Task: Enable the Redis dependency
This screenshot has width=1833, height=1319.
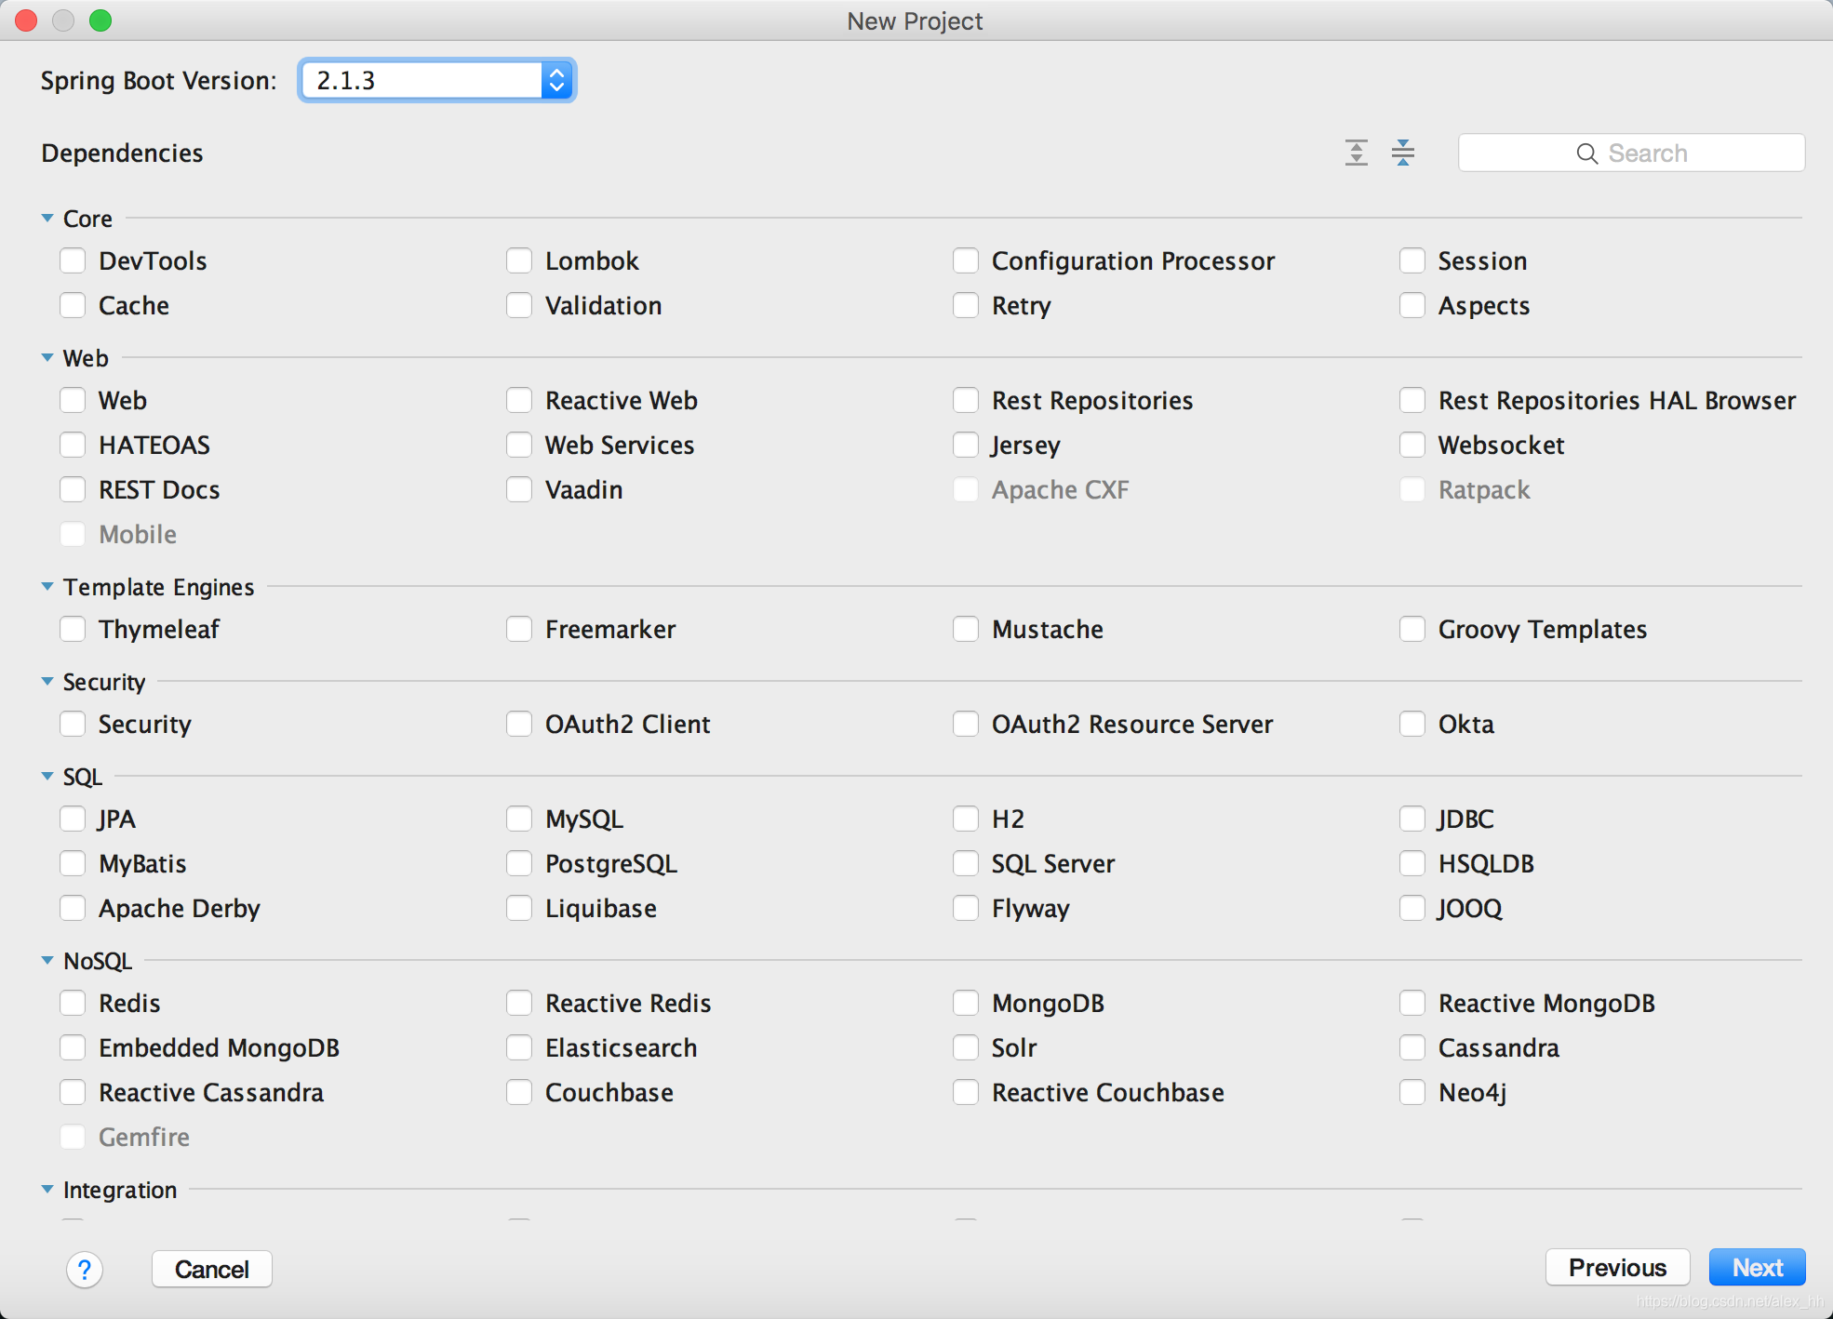Action: 73,1003
